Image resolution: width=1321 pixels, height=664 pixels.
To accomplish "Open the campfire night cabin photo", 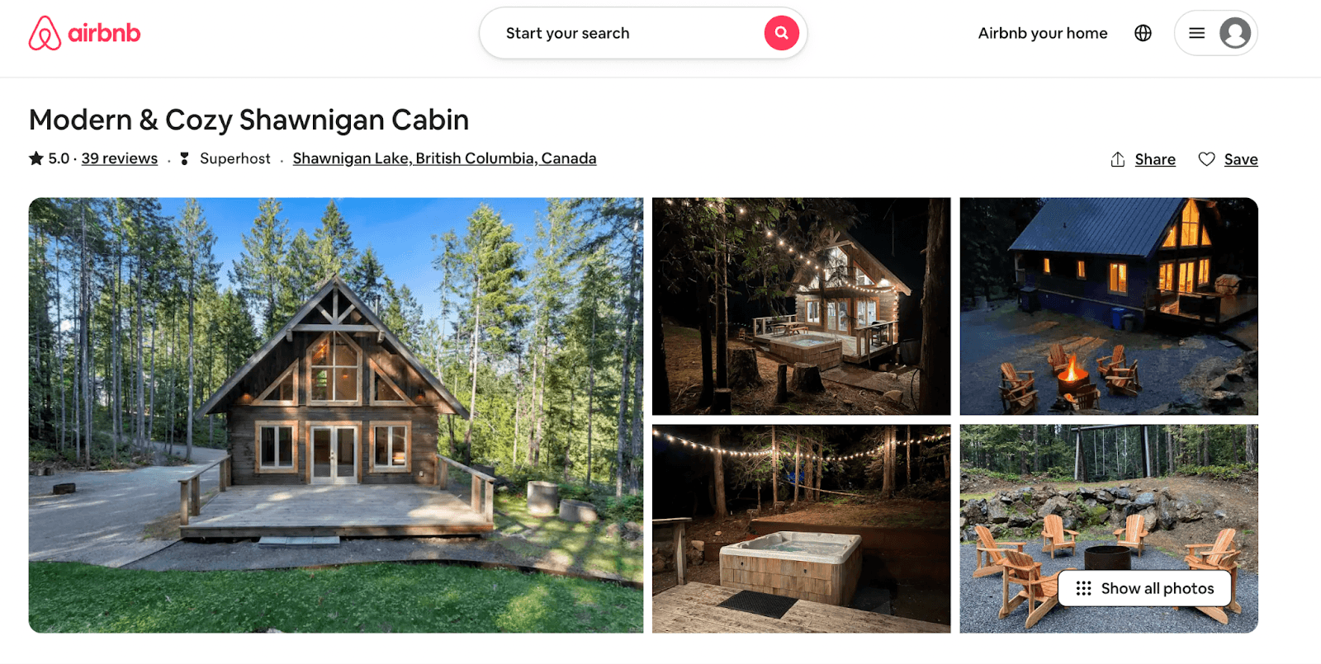I will click(x=1109, y=306).
